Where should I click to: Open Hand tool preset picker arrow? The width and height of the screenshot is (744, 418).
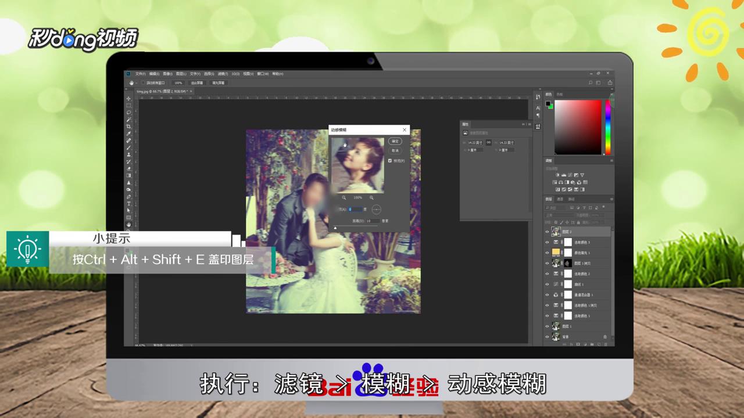tap(135, 83)
